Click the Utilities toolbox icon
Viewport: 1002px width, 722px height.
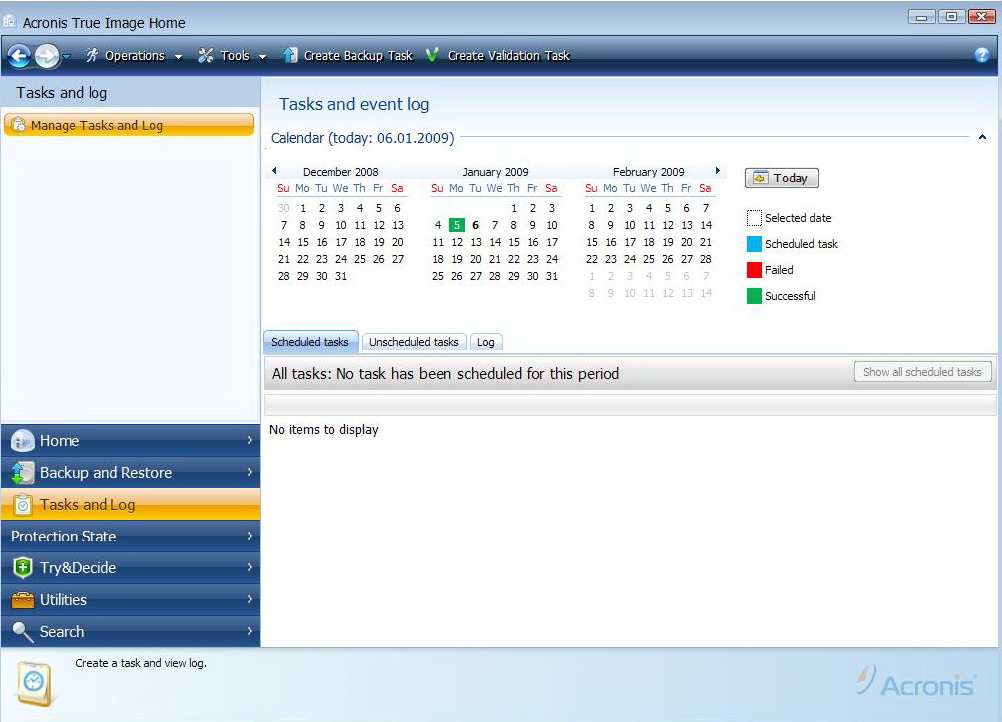tap(22, 600)
